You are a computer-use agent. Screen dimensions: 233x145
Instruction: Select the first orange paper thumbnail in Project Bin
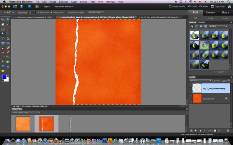pyautogui.click(x=23, y=124)
